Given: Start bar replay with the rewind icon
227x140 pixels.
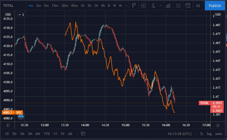Looking at the screenshot, I should [198, 6].
